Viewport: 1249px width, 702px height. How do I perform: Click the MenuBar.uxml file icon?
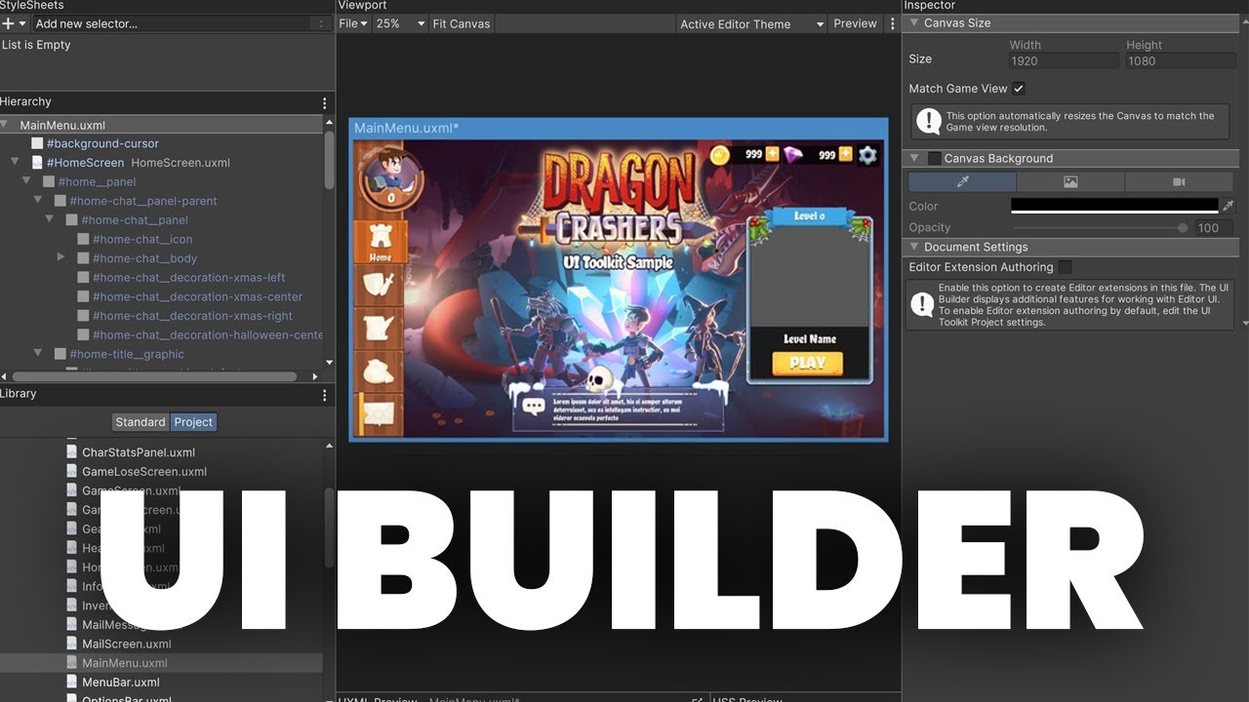[x=71, y=682]
